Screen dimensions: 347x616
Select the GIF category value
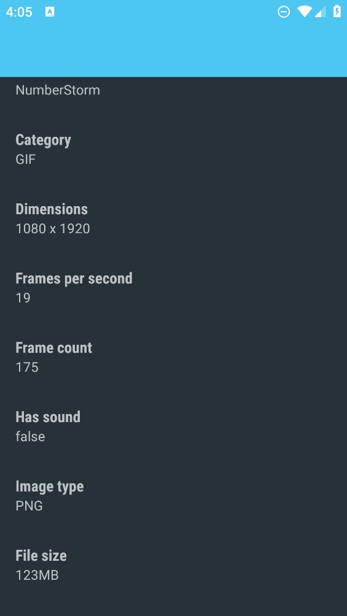[x=26, y=160]
